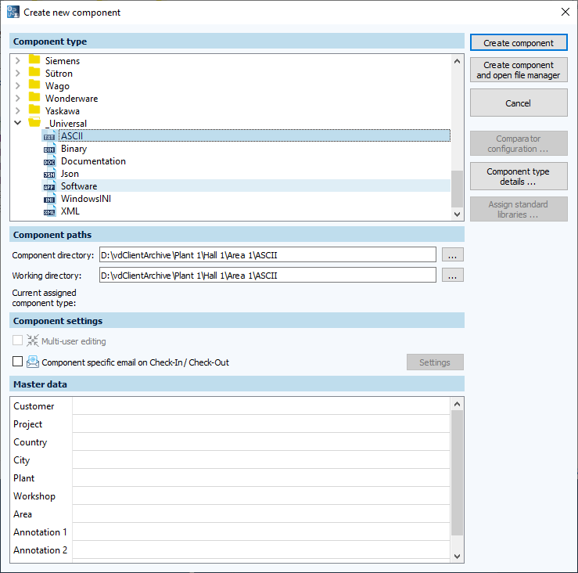Click the WindowsINI type icon
This screenshot has height=573, width=578.
(49, 199)
